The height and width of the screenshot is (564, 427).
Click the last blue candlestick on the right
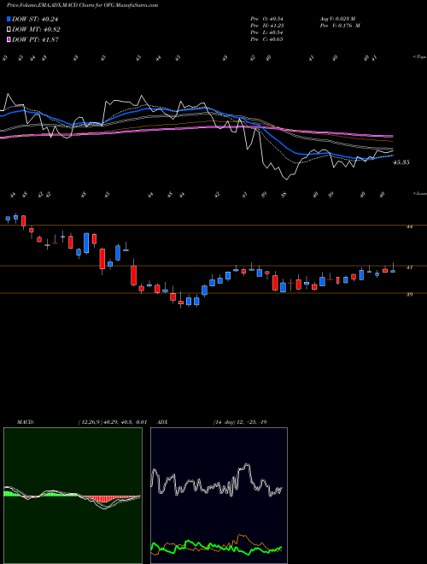point(393,271)
